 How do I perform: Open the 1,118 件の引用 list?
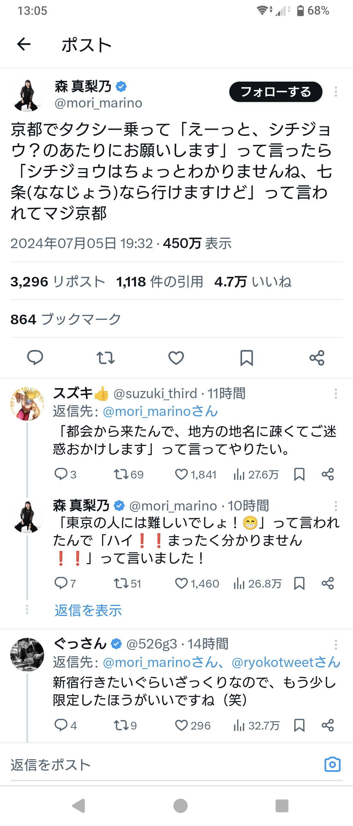coord(160,282)
